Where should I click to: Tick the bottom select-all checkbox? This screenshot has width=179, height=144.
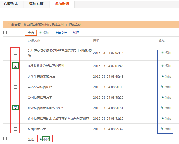5,139
